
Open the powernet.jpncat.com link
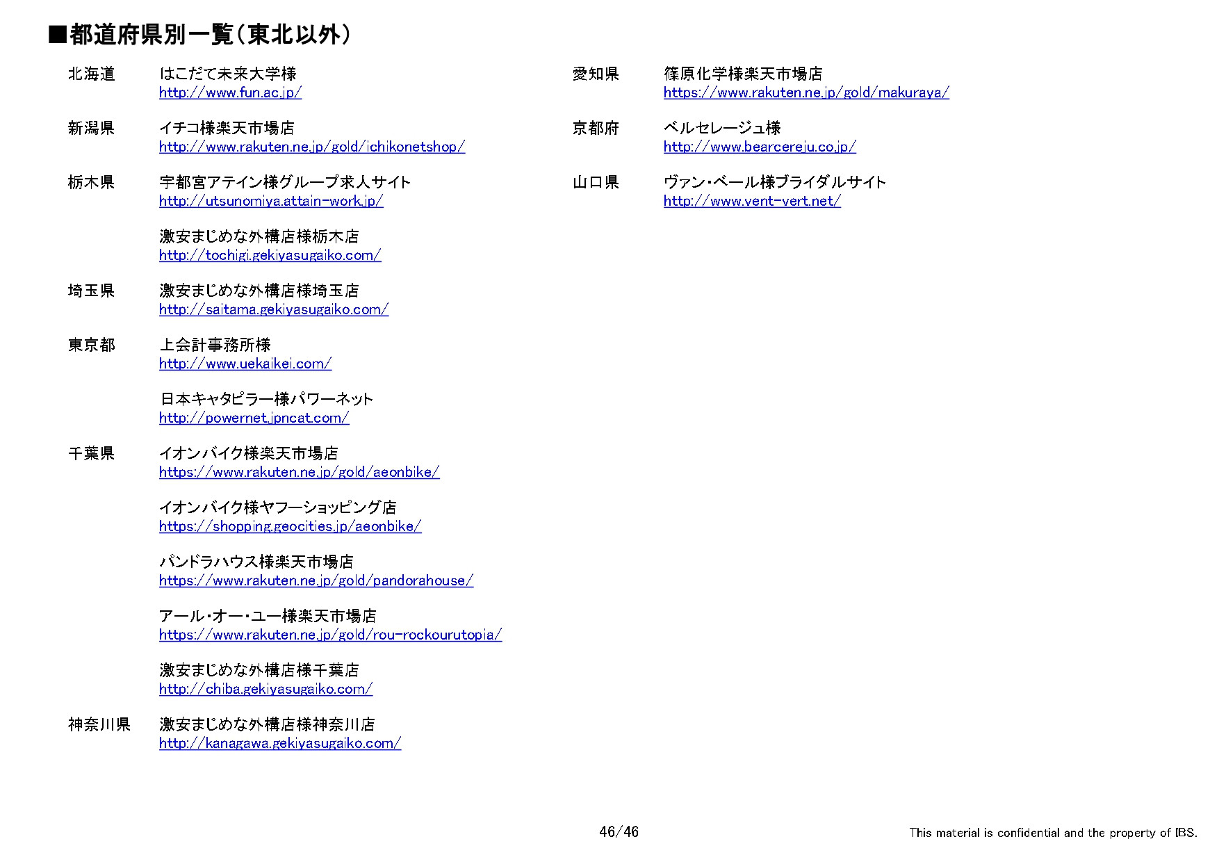pos(254,418)
